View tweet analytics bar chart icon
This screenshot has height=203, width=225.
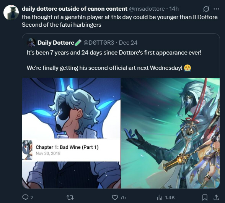(x=160, y=198)
